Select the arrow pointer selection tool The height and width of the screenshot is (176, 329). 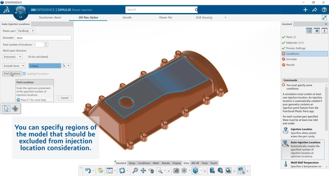tap(6, 109)
